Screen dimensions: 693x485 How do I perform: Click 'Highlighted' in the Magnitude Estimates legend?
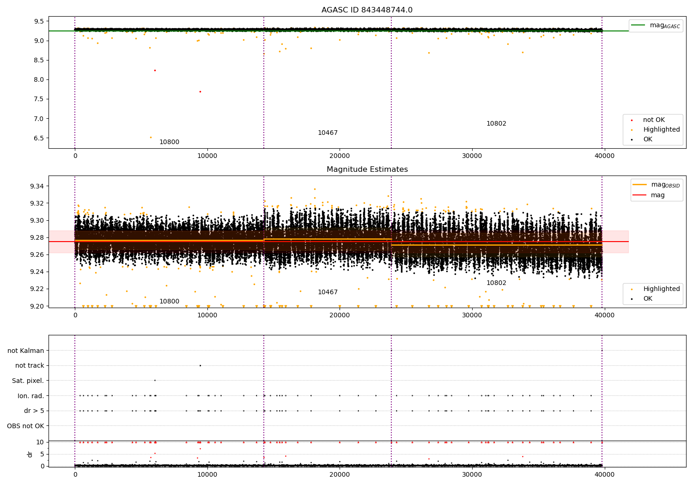[662, 289]
